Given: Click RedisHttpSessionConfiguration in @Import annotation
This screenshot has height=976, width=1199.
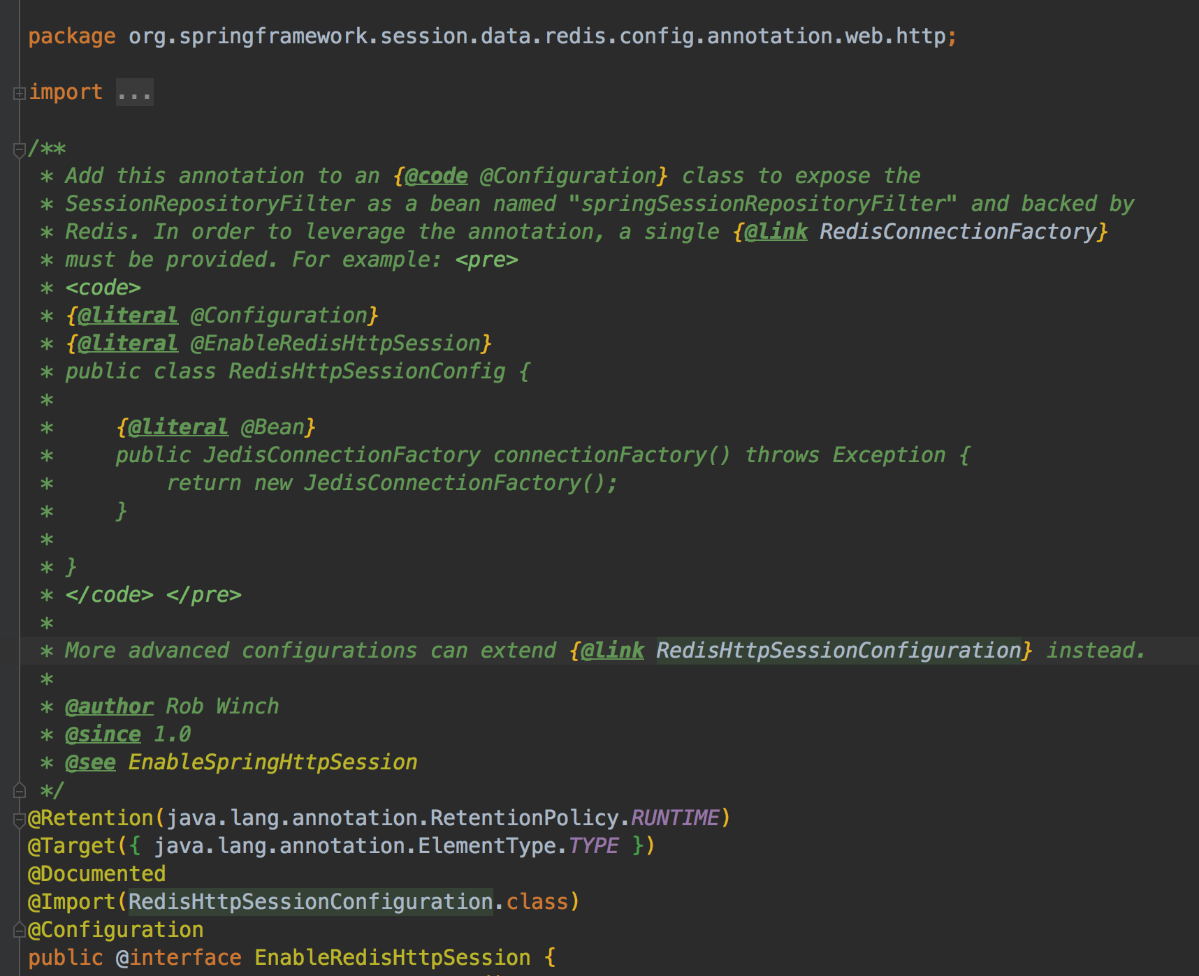Looking at the screenshot, I should coord(311,902).
